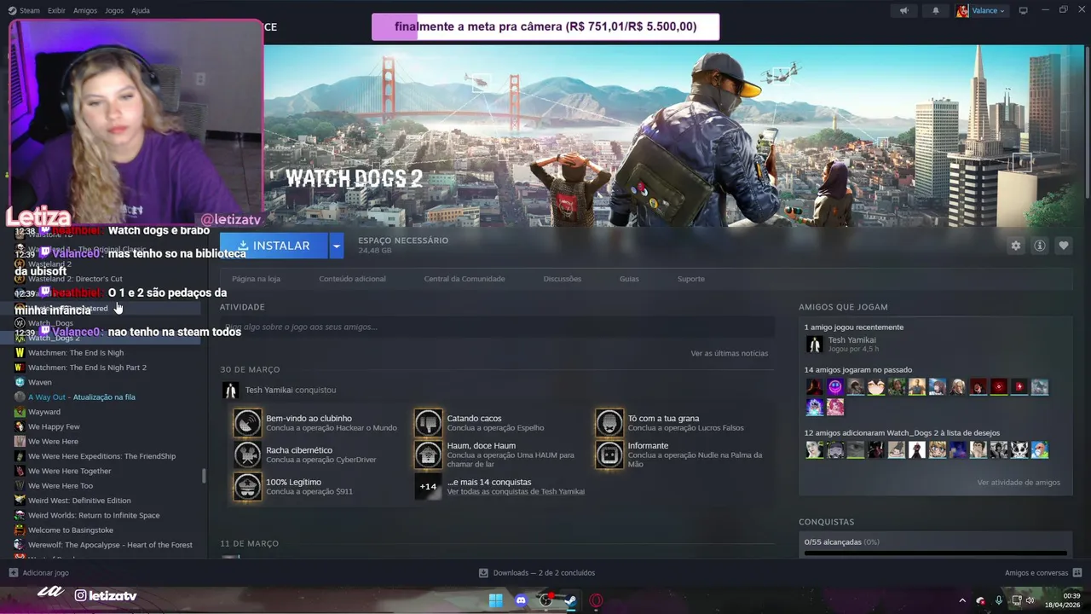This screenshot has width=1091, height=614.
Task: Open Central da Comunidade tab
Action: click(465, 279)
